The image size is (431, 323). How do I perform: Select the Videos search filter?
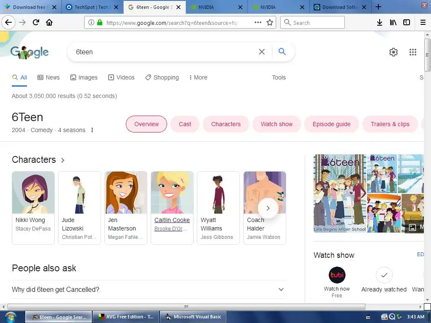tap(121, 77)
